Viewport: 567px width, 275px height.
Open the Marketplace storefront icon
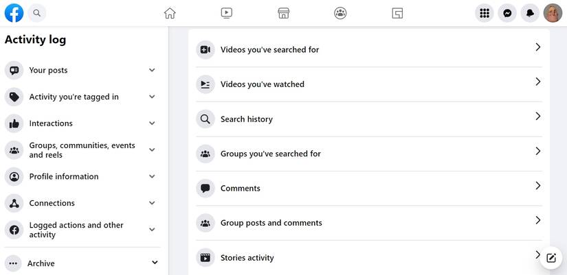pos(283,13)
